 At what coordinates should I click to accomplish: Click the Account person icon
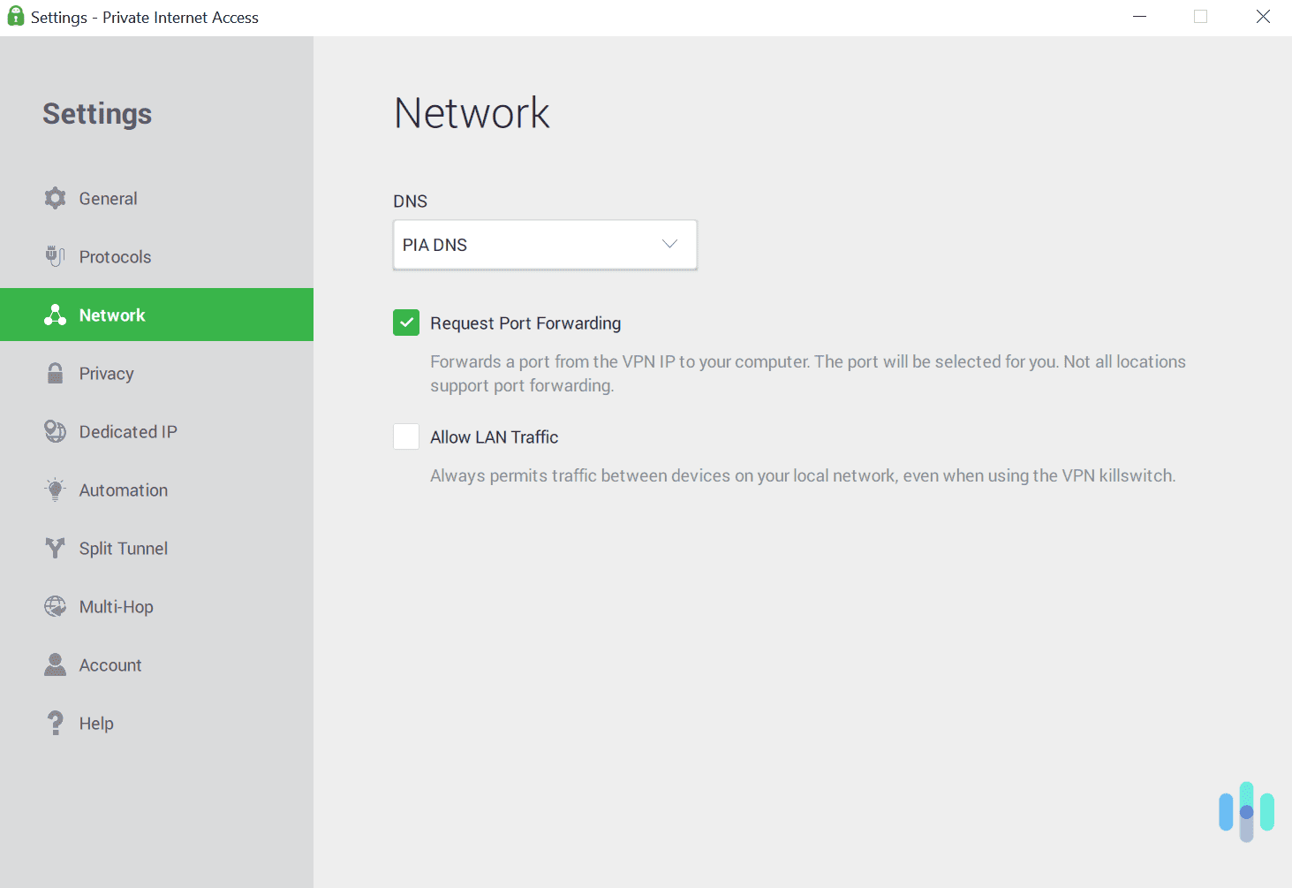coord(55,664)
